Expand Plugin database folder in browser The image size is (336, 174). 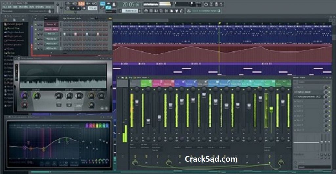14,33
